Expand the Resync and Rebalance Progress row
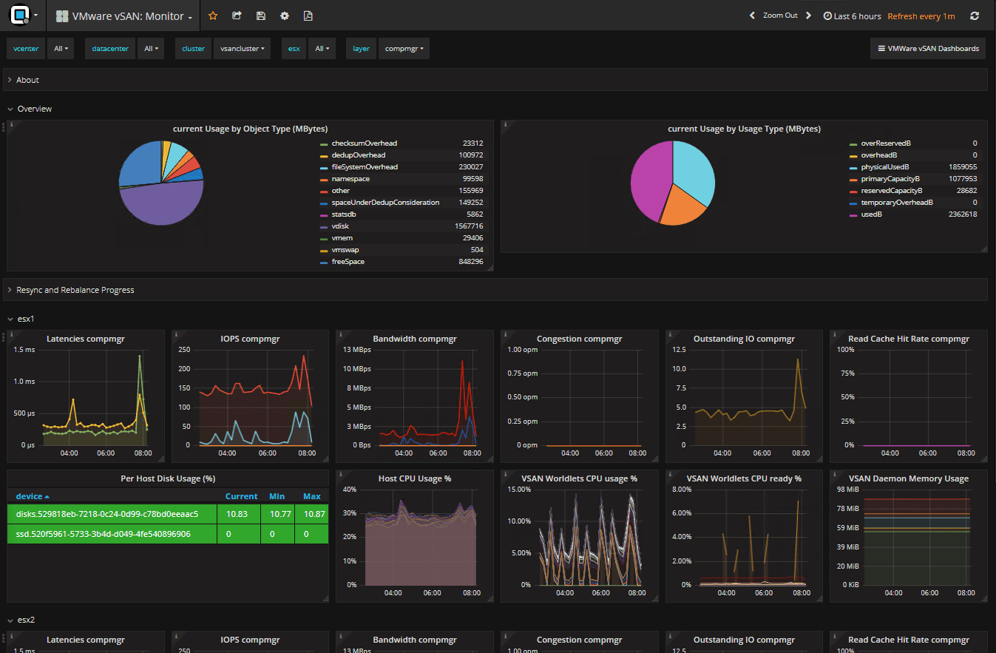The image size is (996, 653). (74, 289)
